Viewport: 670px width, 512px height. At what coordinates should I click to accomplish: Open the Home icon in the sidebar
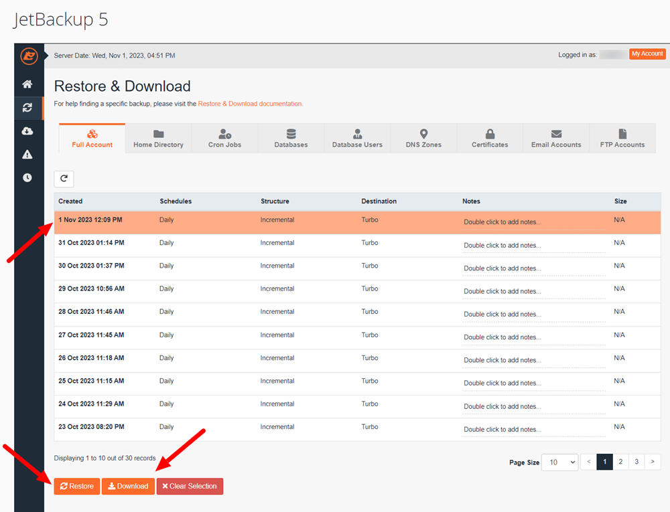point(27,84)
